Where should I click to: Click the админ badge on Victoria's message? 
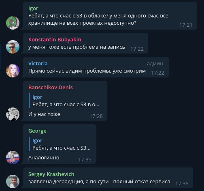155,64
